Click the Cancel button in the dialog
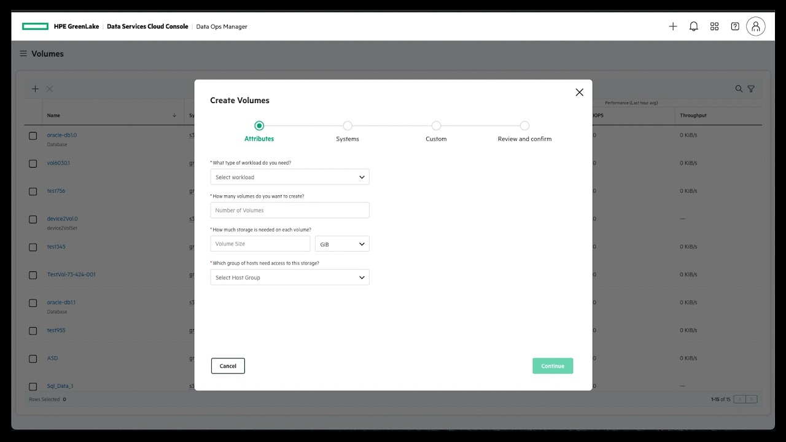 [x=228, y=366]
